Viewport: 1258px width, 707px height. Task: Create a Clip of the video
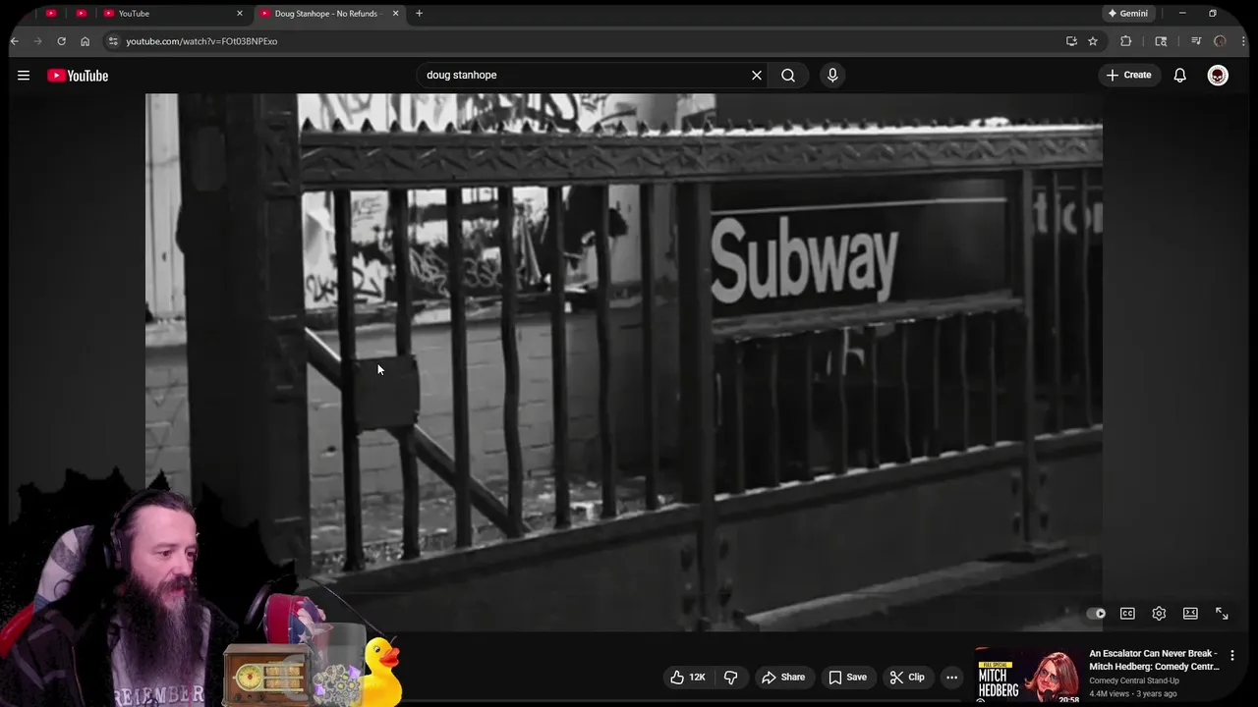point(906,677)
